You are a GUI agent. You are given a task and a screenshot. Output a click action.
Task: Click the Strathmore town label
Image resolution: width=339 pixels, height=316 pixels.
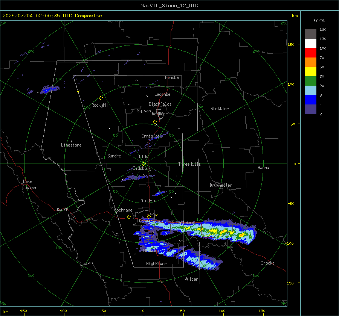(x=183, y=222)
